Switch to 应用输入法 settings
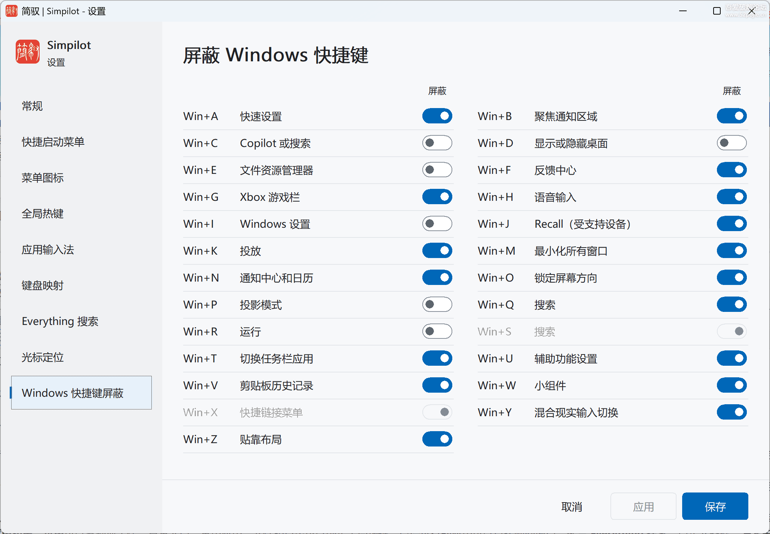Viewport: 770px width, 534px height. pyautogui.click(x=81, y=250)
